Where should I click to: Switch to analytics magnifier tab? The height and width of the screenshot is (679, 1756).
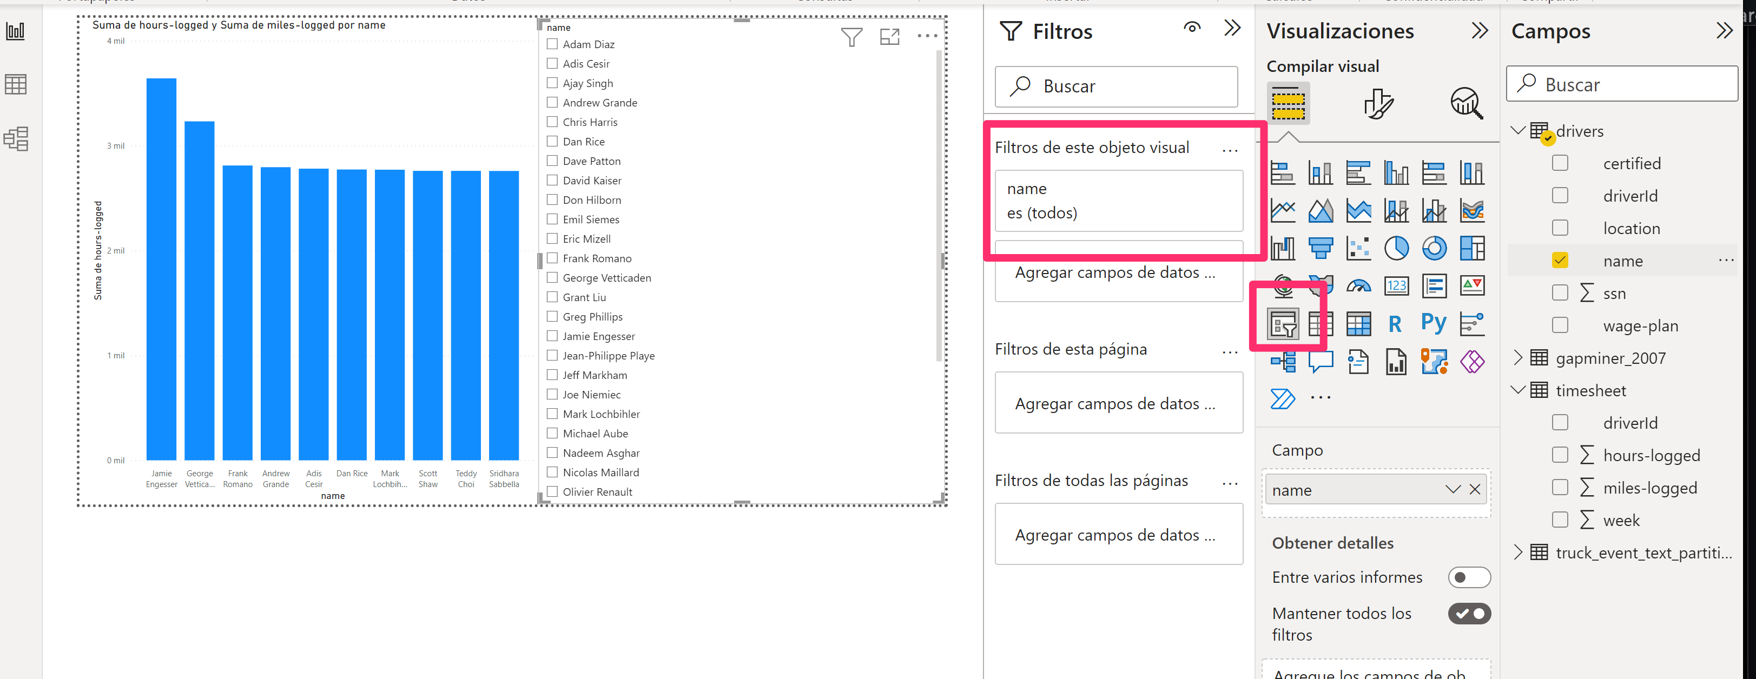(1466, 103)
